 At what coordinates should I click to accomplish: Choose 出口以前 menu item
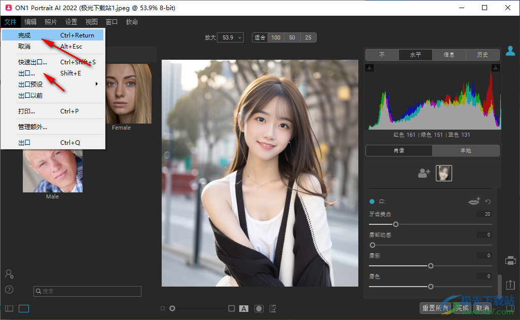(53, 95)
